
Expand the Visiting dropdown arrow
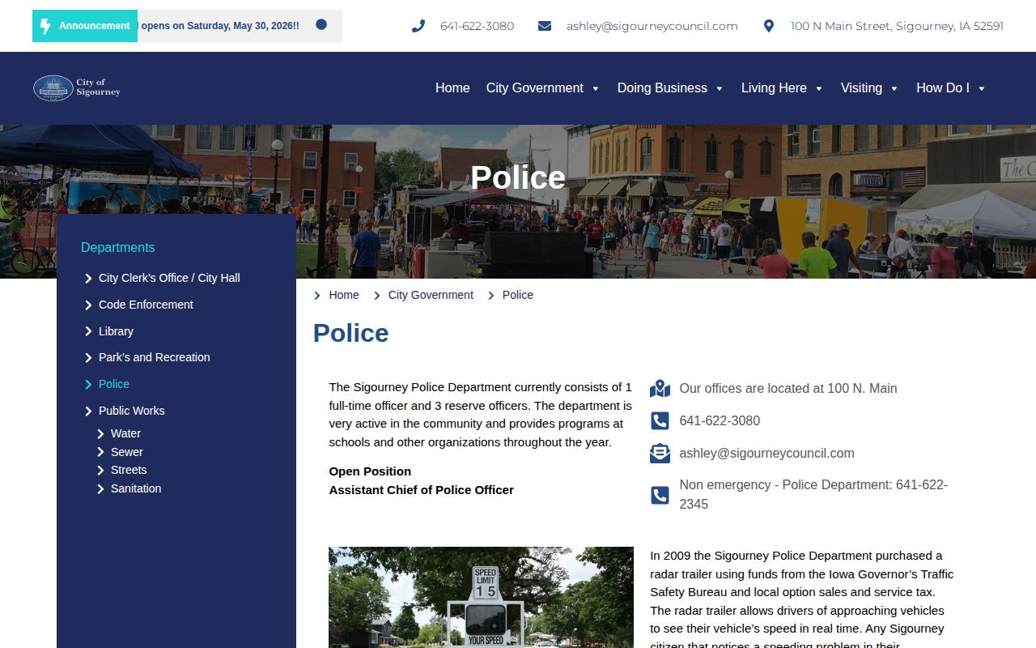[x=894, y=88]
